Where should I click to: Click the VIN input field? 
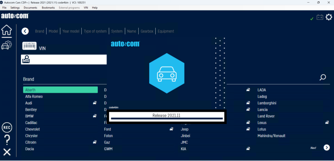(x=64, y=59)
